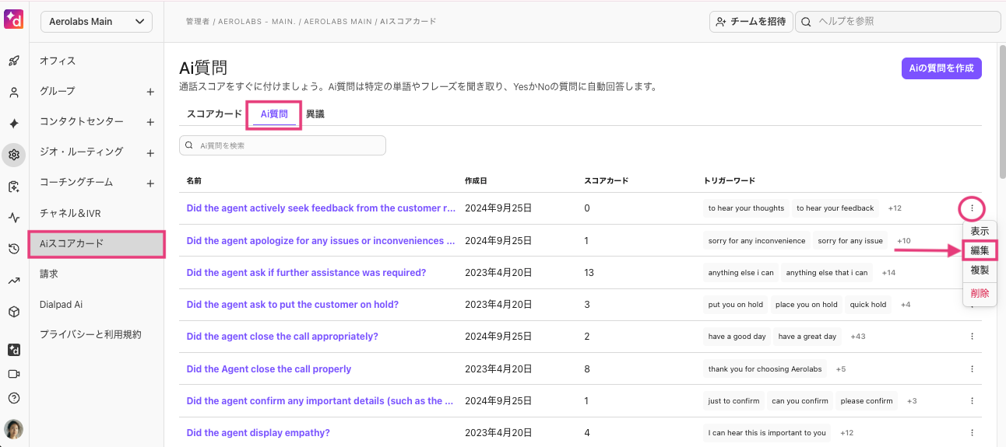
Task: Open 'Did the agent ask if further assistance was required?'
Action: coord(306,273)
